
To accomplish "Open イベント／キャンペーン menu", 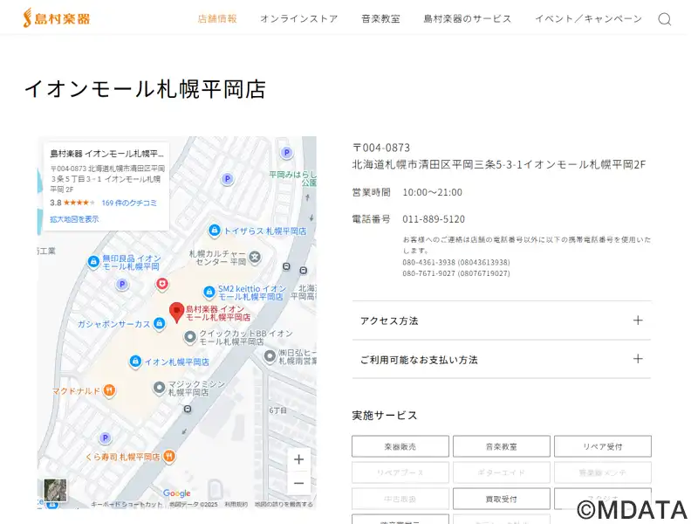I will click(588, 18).
